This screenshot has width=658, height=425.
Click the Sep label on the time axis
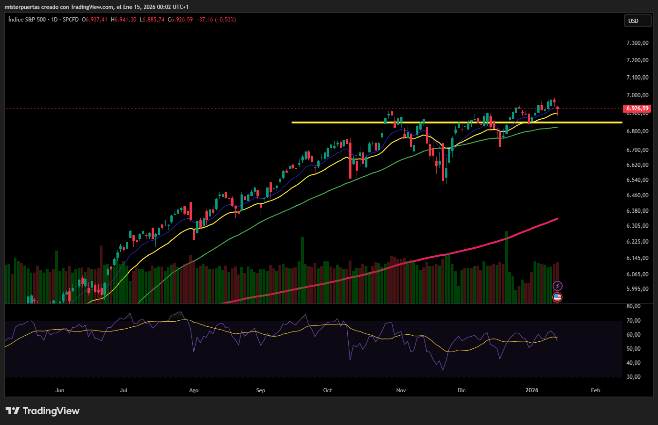pos(261,390)
